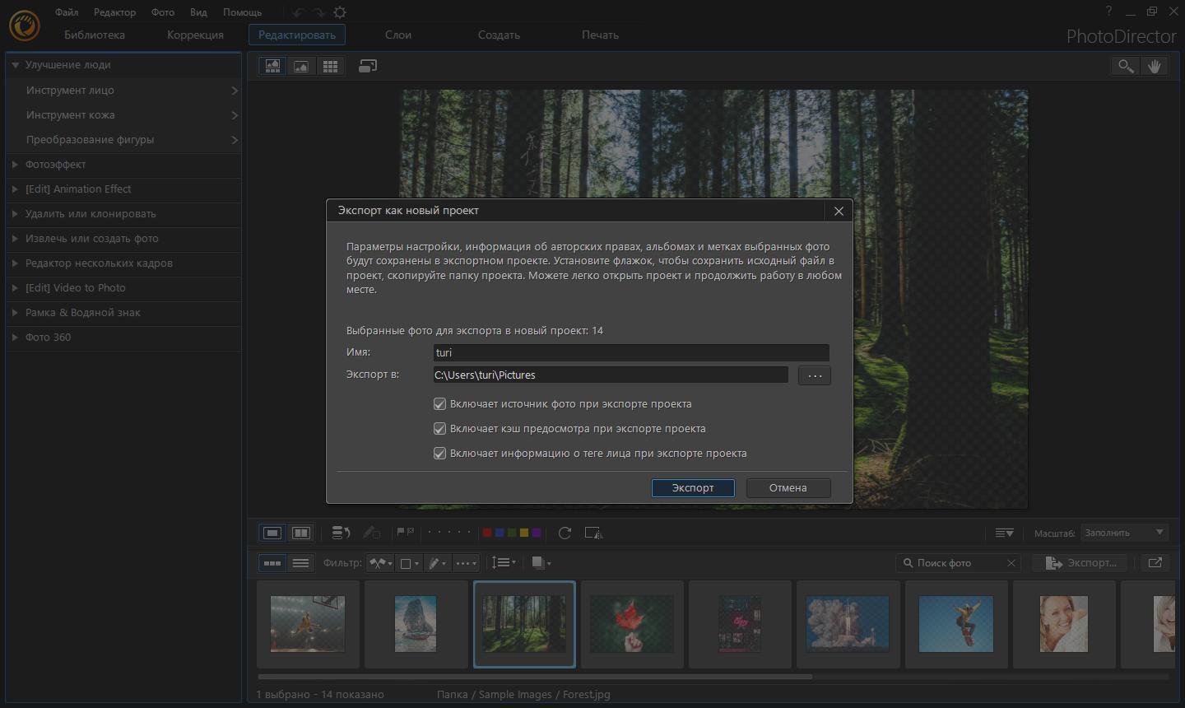Uncheck the face tag information checkbox
Image resolution: width=1185 pixels, height=708 pixels.
pos(439,454)
